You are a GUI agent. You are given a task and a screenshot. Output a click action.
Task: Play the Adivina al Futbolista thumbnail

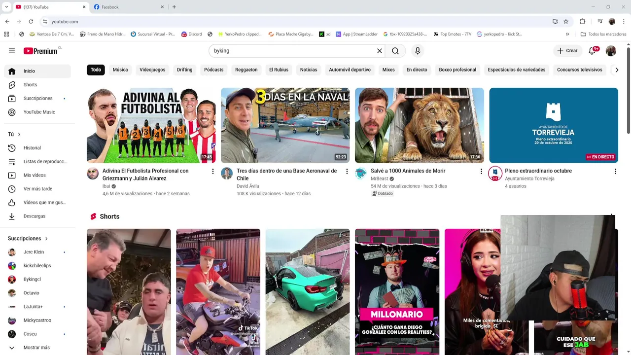(151, 125)
